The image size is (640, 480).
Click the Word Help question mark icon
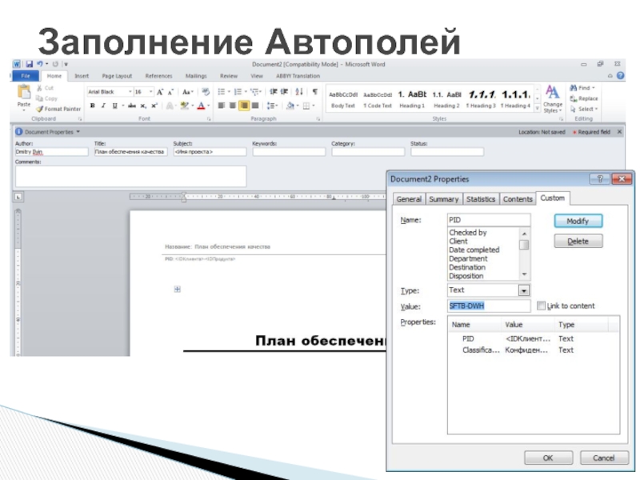point(620,76)
